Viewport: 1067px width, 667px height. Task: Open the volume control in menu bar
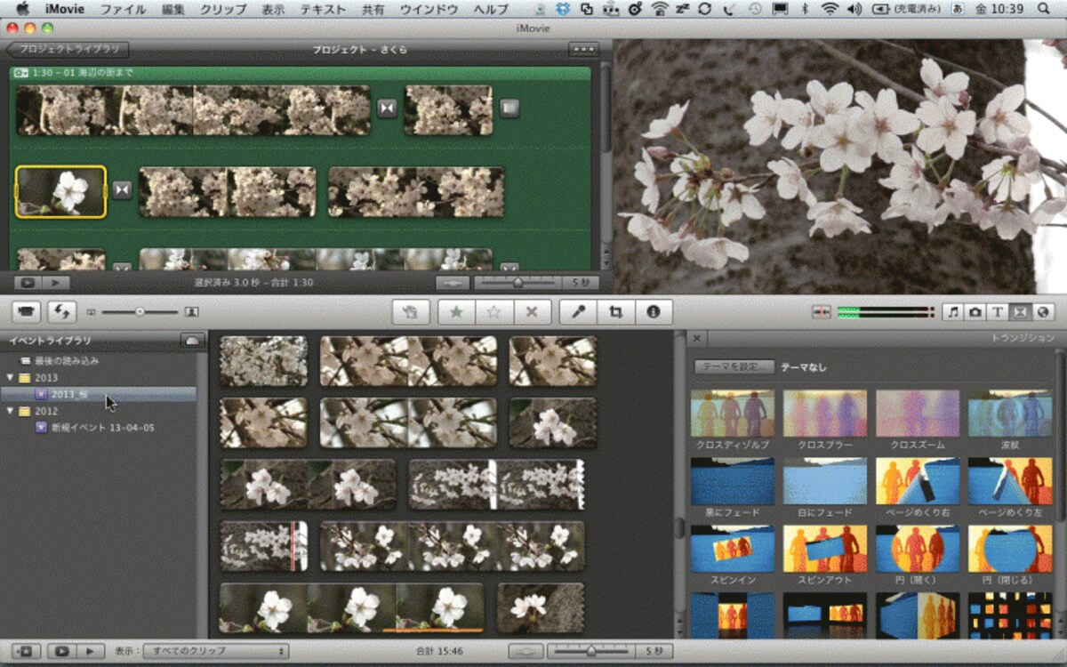tap(854, 10)
